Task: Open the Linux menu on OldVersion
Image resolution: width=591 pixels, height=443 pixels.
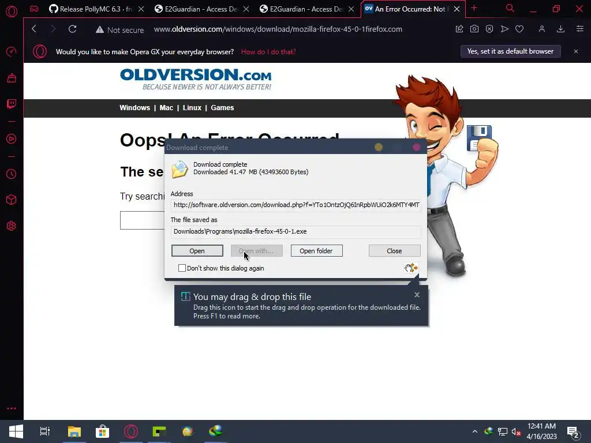Action: [192, 108]
